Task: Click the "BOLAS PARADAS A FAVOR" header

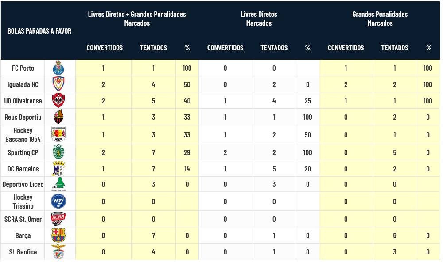Action: click(39, 31)
